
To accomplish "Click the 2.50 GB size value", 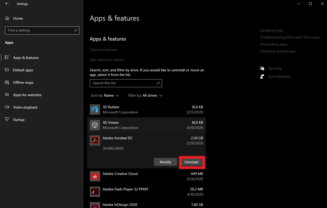I will 197,138.
